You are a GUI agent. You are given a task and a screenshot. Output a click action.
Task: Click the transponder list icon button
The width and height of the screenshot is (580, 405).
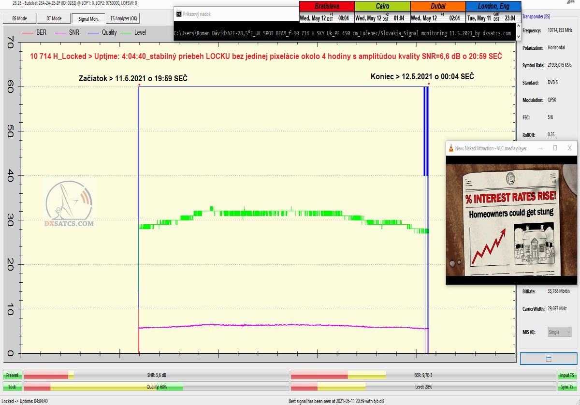pos(548,358)
